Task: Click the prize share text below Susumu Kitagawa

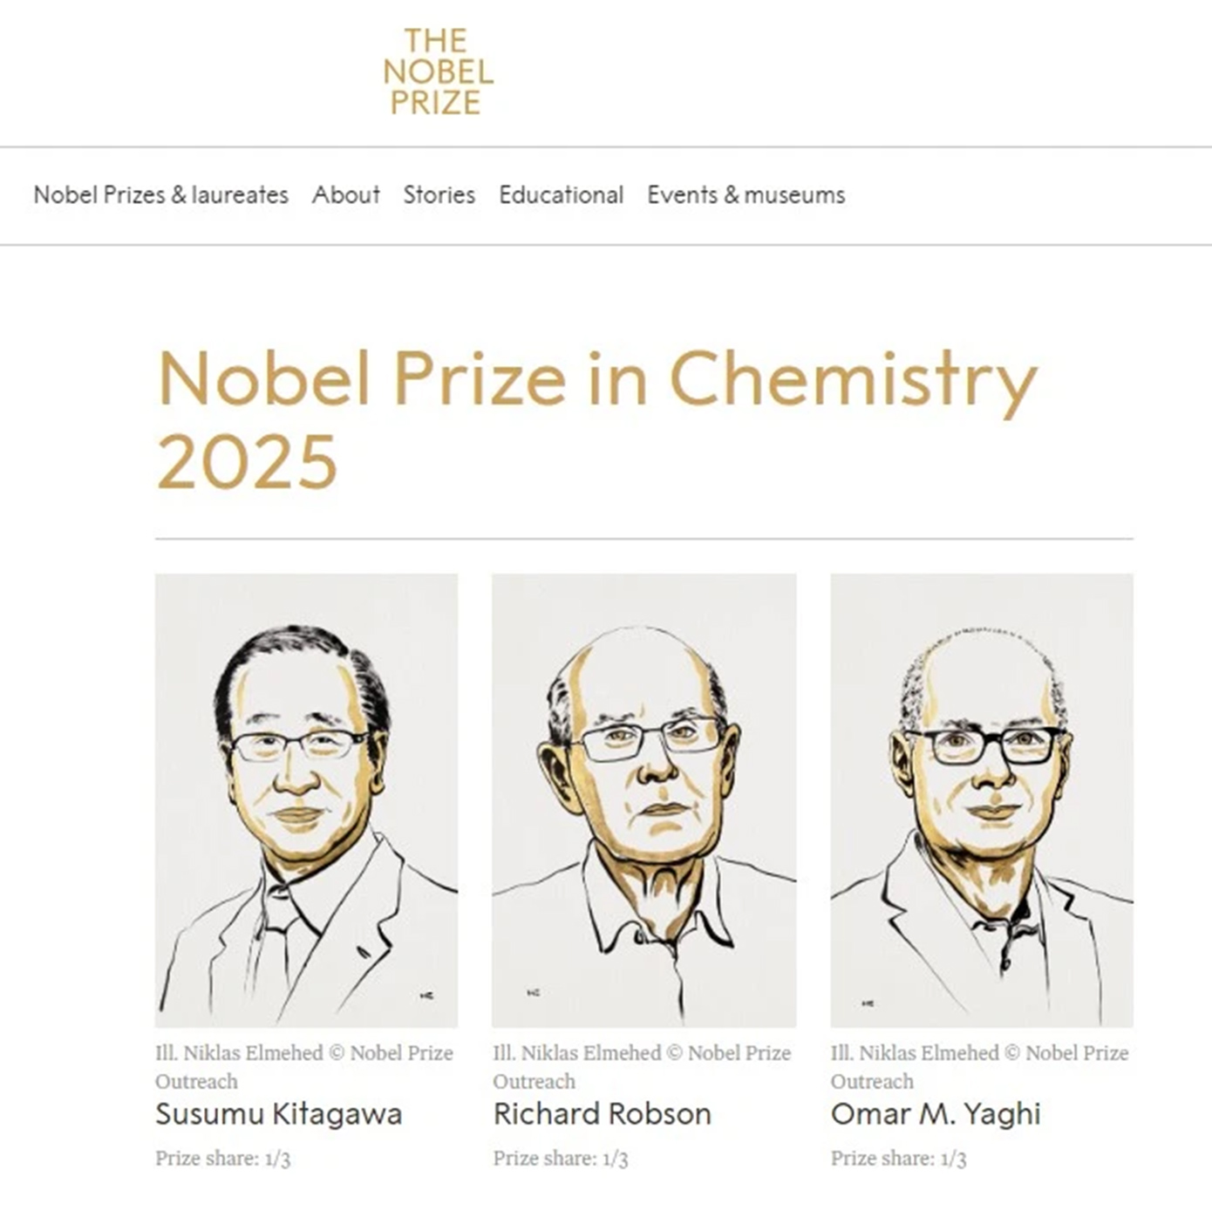Action: [x=222, y=1159]
